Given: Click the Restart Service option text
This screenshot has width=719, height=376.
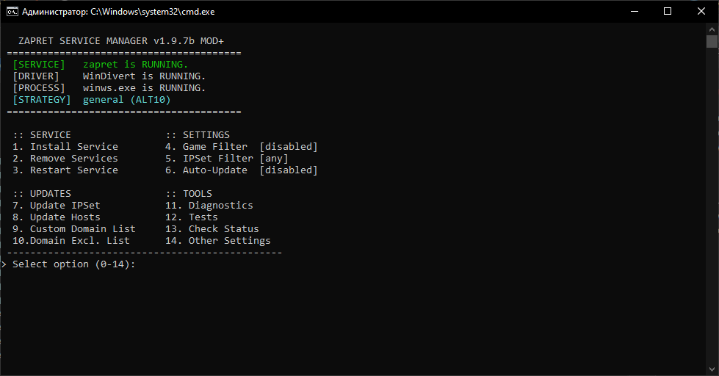Looking at the screenshot, I should click(x=73, y=170).
